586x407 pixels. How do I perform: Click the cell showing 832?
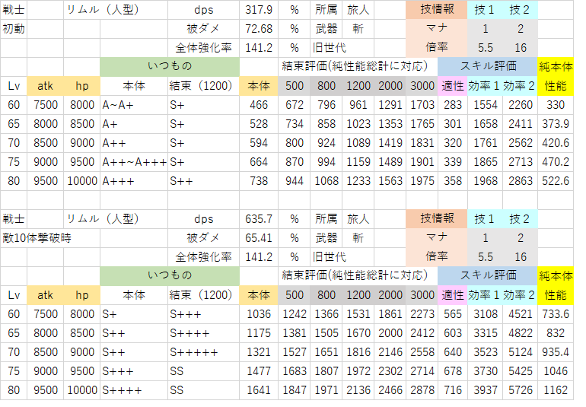pos(556,333)
